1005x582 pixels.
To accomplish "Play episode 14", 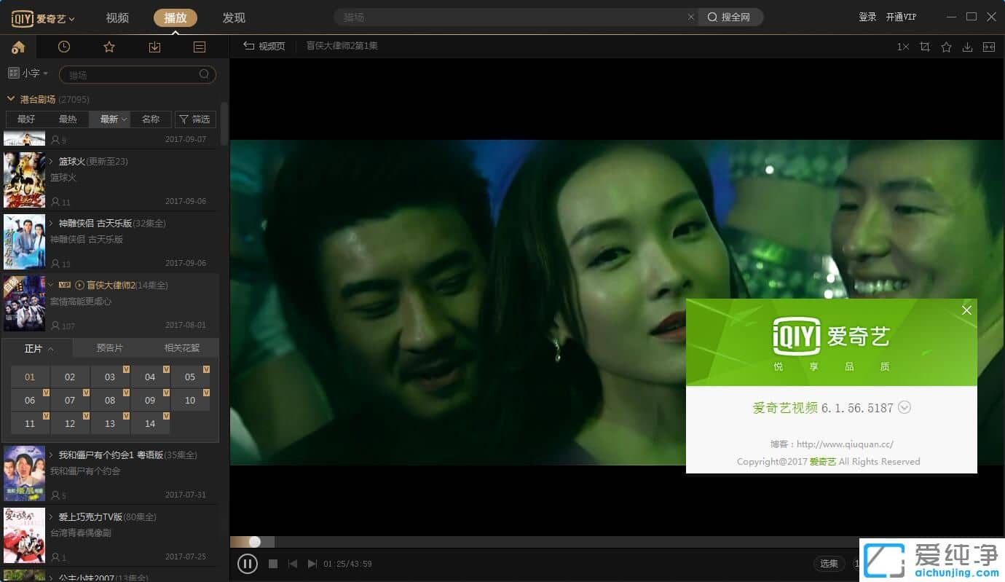I will pos(150,423).
